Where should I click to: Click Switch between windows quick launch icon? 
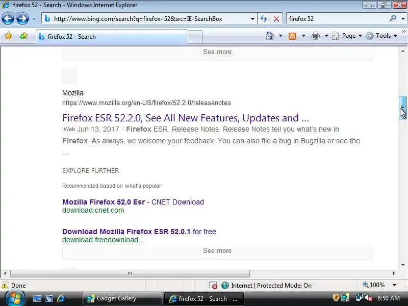(x=49, y=298)
